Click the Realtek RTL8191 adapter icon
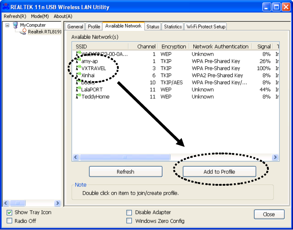The width and height of the screenshot is (293, 230). [x=23, y=32]
